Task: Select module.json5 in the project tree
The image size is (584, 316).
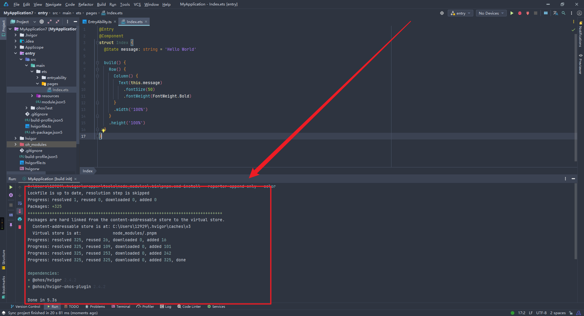Action: [53, 102]
